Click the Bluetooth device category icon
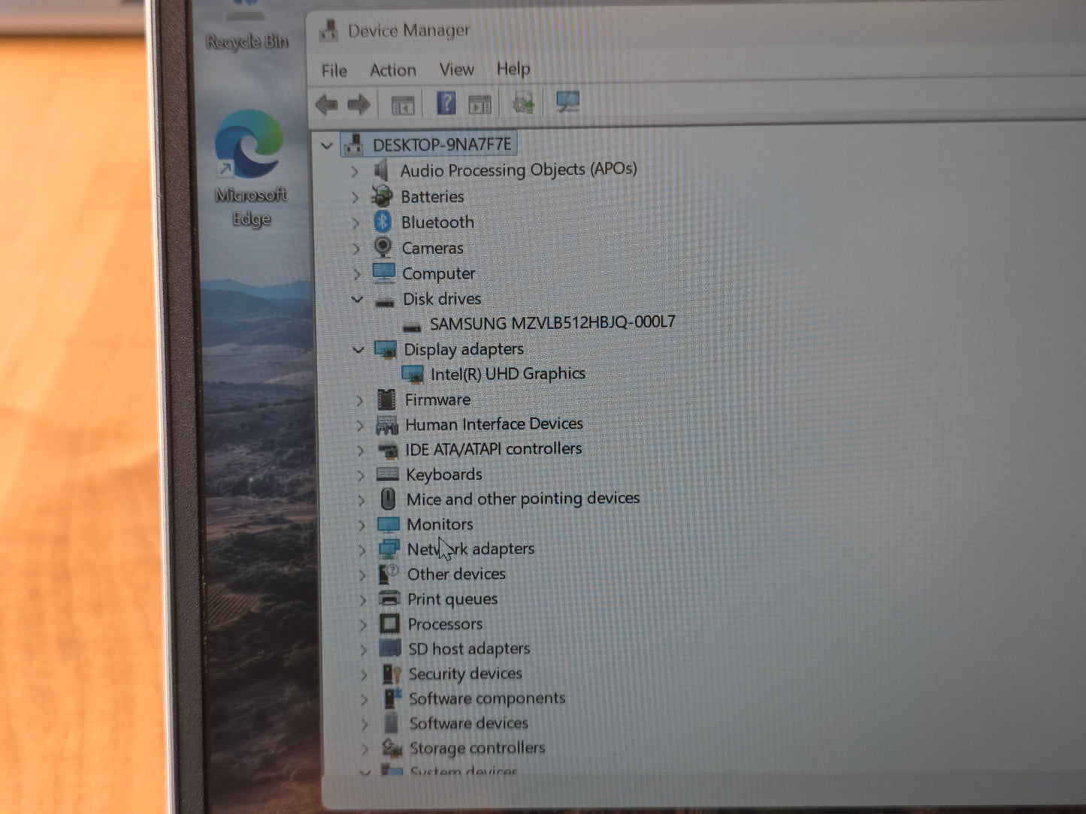The width and height of the screenshot is (1086, 814). tap(383, 222)
